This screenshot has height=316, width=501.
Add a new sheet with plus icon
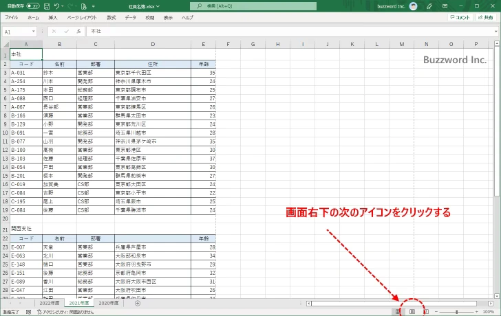138,303
